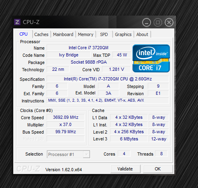Image resolution: width=198 pixels, height=188 pixels.
Task: Click the OK button
Action: pos(158,169)
